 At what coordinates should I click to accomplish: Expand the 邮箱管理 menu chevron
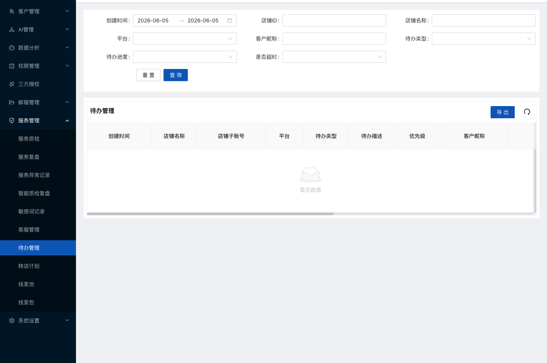pyautogui.click(x=67, y=102)
